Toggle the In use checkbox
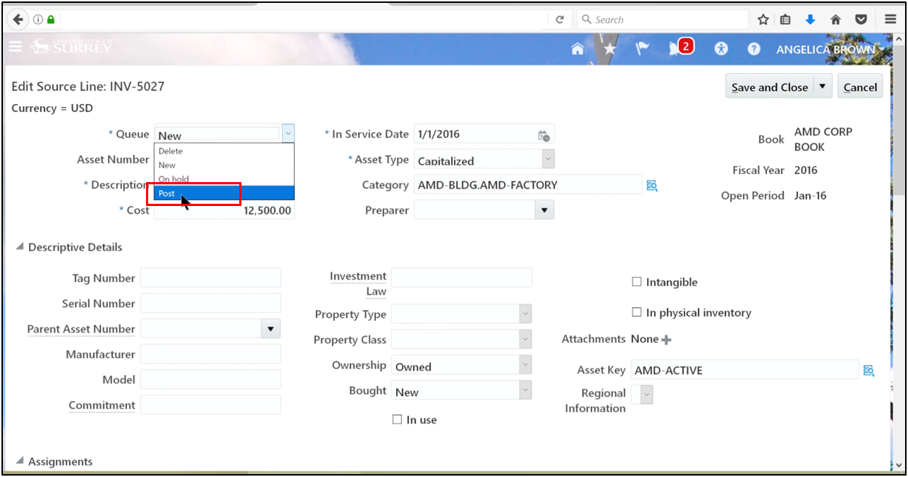This screenshot has width=908, height=477. [397, 419]
